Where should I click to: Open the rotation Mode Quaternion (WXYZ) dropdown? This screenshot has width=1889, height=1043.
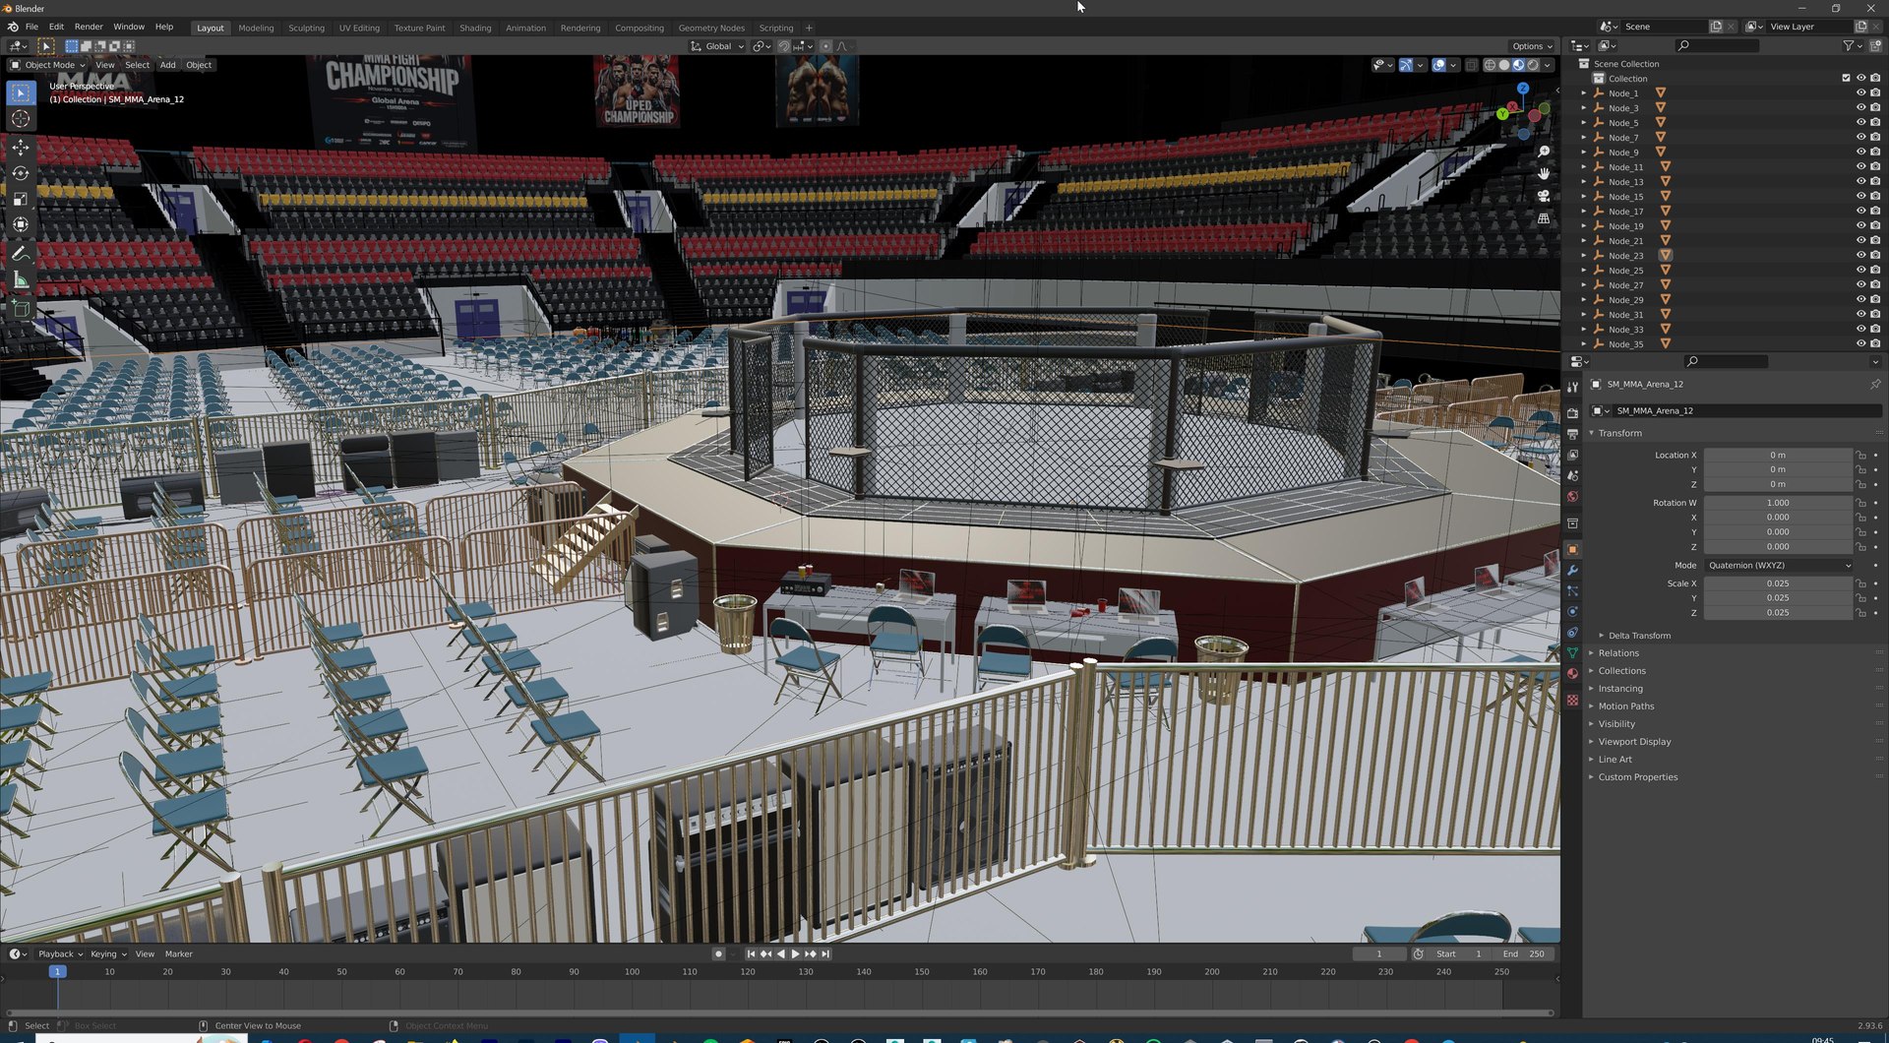(1779, 566)
